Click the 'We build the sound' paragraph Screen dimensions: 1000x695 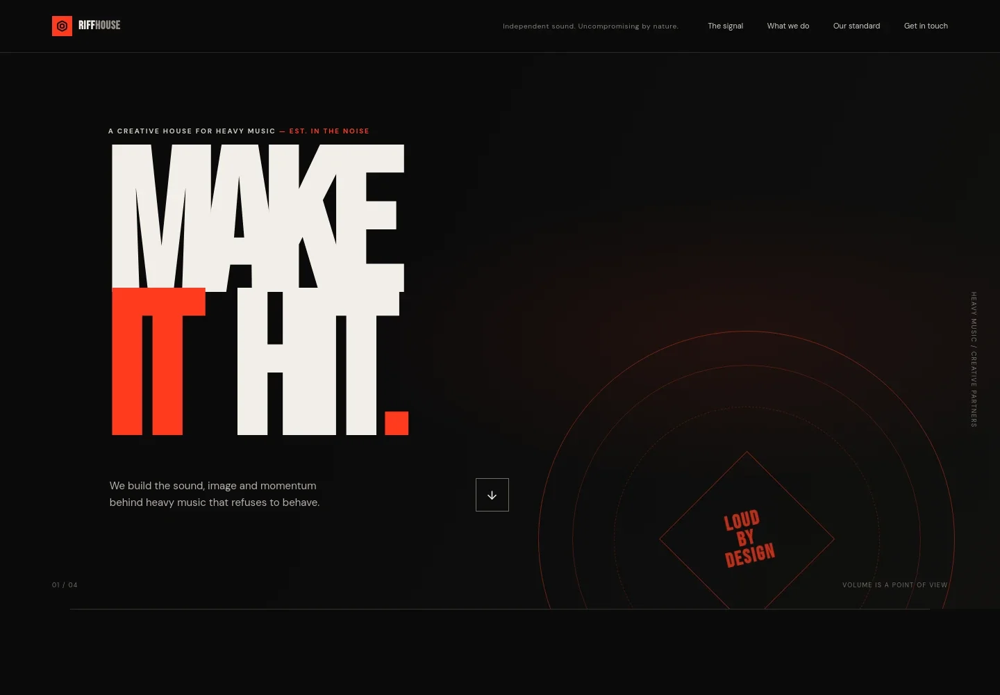(x=215, y=494)
